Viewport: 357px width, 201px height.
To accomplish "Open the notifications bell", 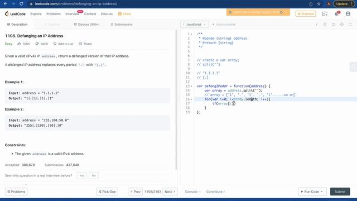I will (336, 14).
